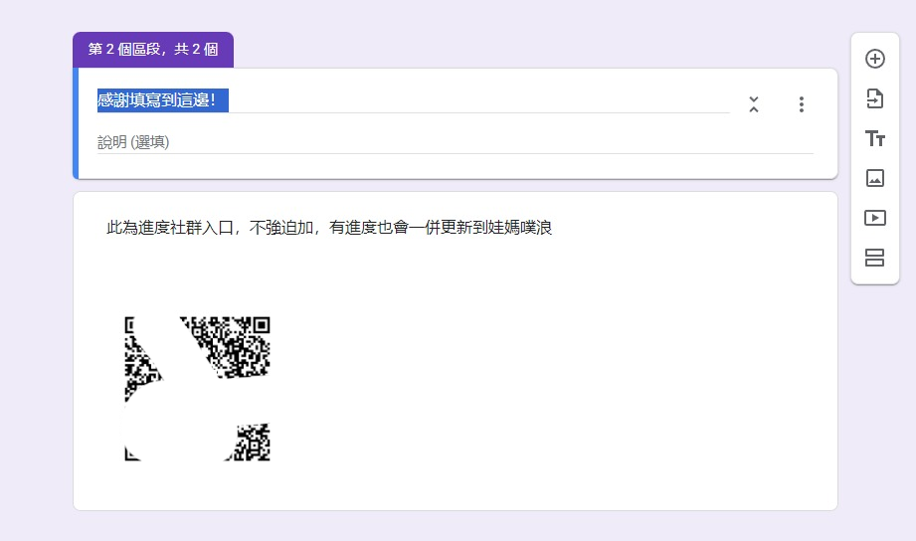Select the 第 2 個區段，共 2 個 section label
916x541 pixels.
[153, 50]
